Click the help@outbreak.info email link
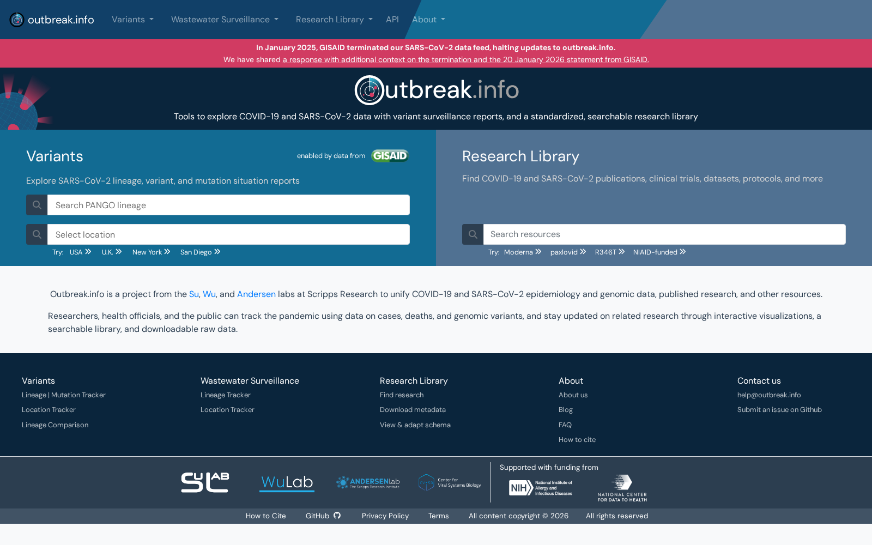The image size is (872, 545). pyautogui.click(x=769, y=395)
